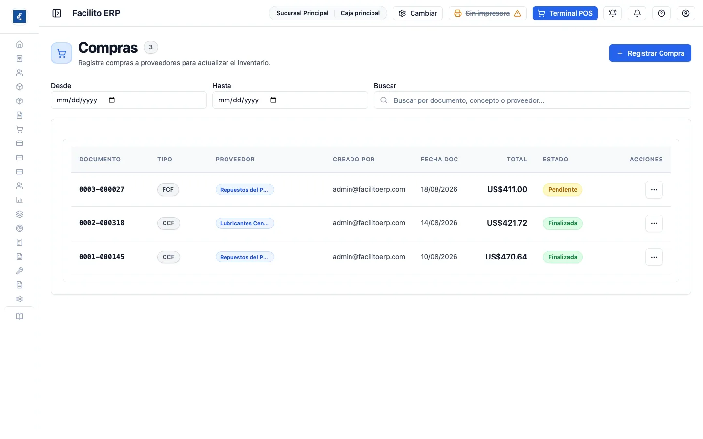Go to the shopping cart sidebar icon
Image resolution: width=703 pixels, height=439 pixels.
coord(20,129)
